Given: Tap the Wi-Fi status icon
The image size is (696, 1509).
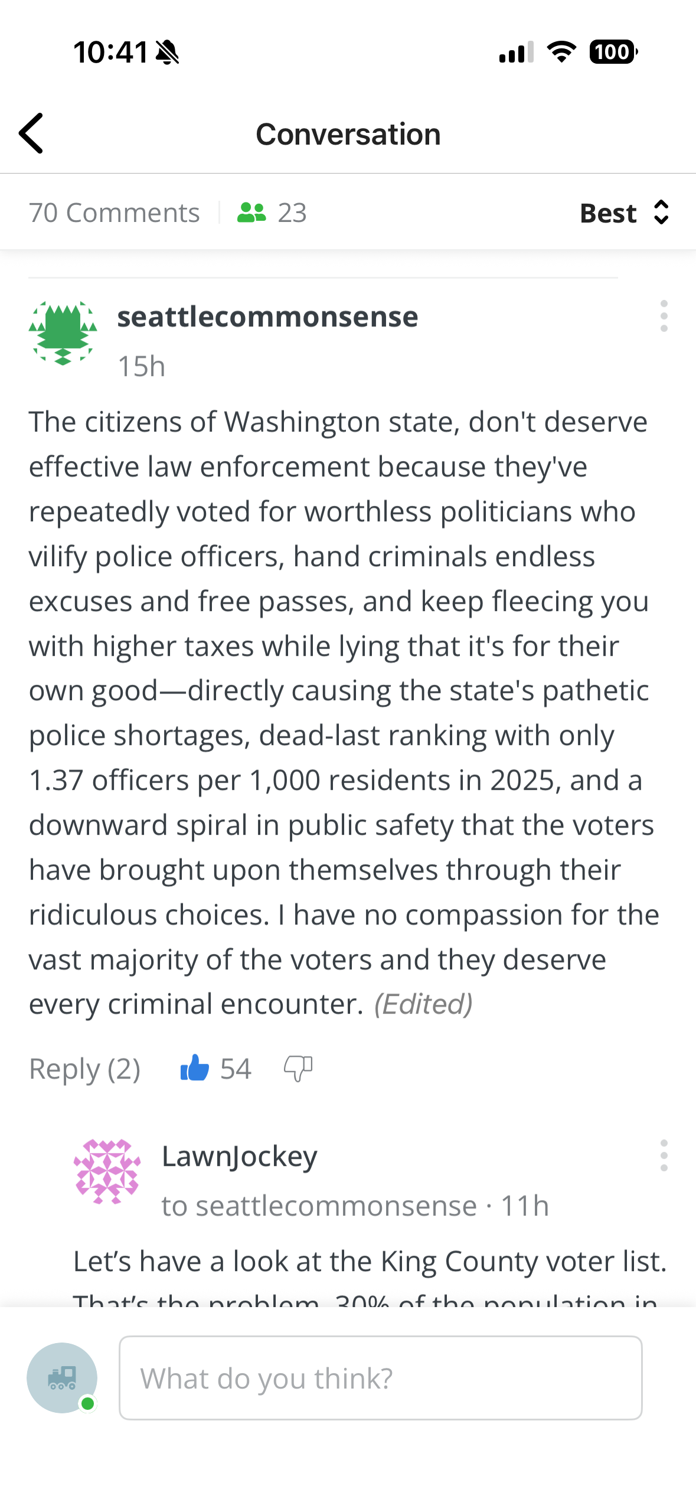Looking at the screenshot, I should point(561,52).
